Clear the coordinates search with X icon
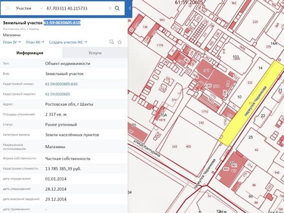The image size is (284, 213). tap(110, 9)
